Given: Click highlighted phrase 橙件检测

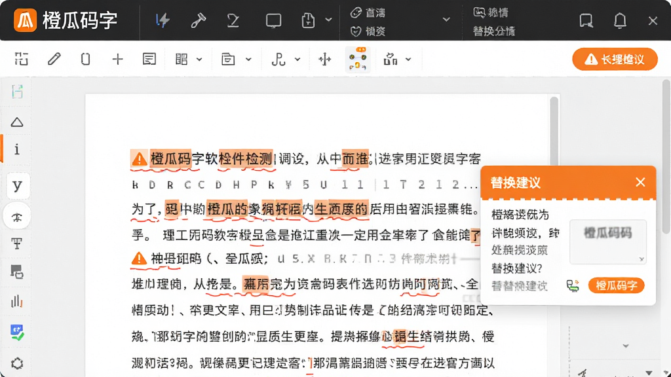Looking at the screenshot, I should pos(246,159).
